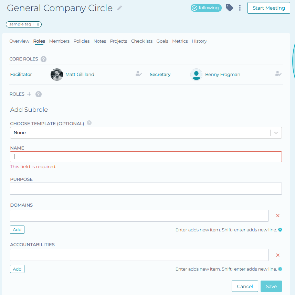Click plus icon to add role

[x=29, y=94]
